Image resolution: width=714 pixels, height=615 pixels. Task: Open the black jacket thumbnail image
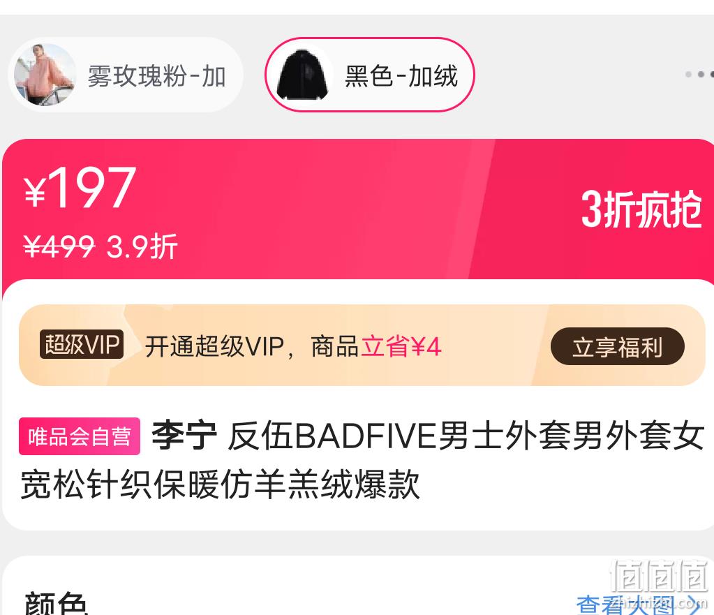click(304, 75)
